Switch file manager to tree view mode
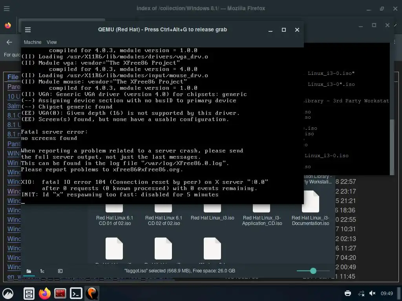This screenshot has width=402, height=301. [x=42, y=271]
